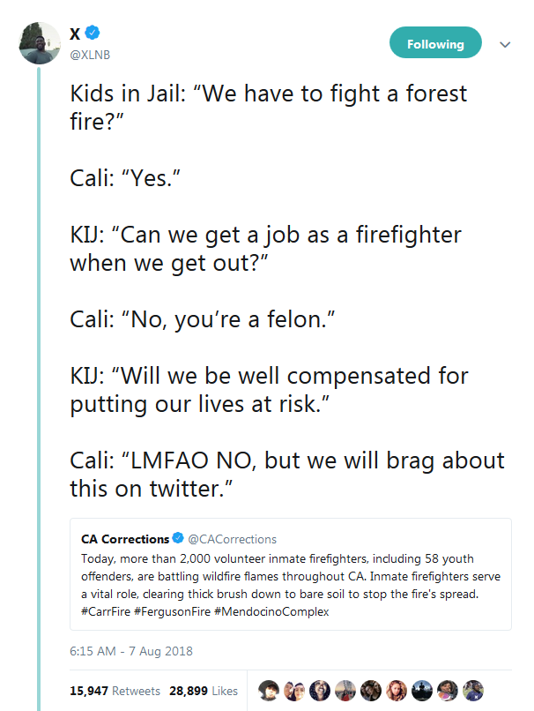
Task: Open the 6:15 AM - 7 Aug 2018 timestamp
Action: coord(130,652)
